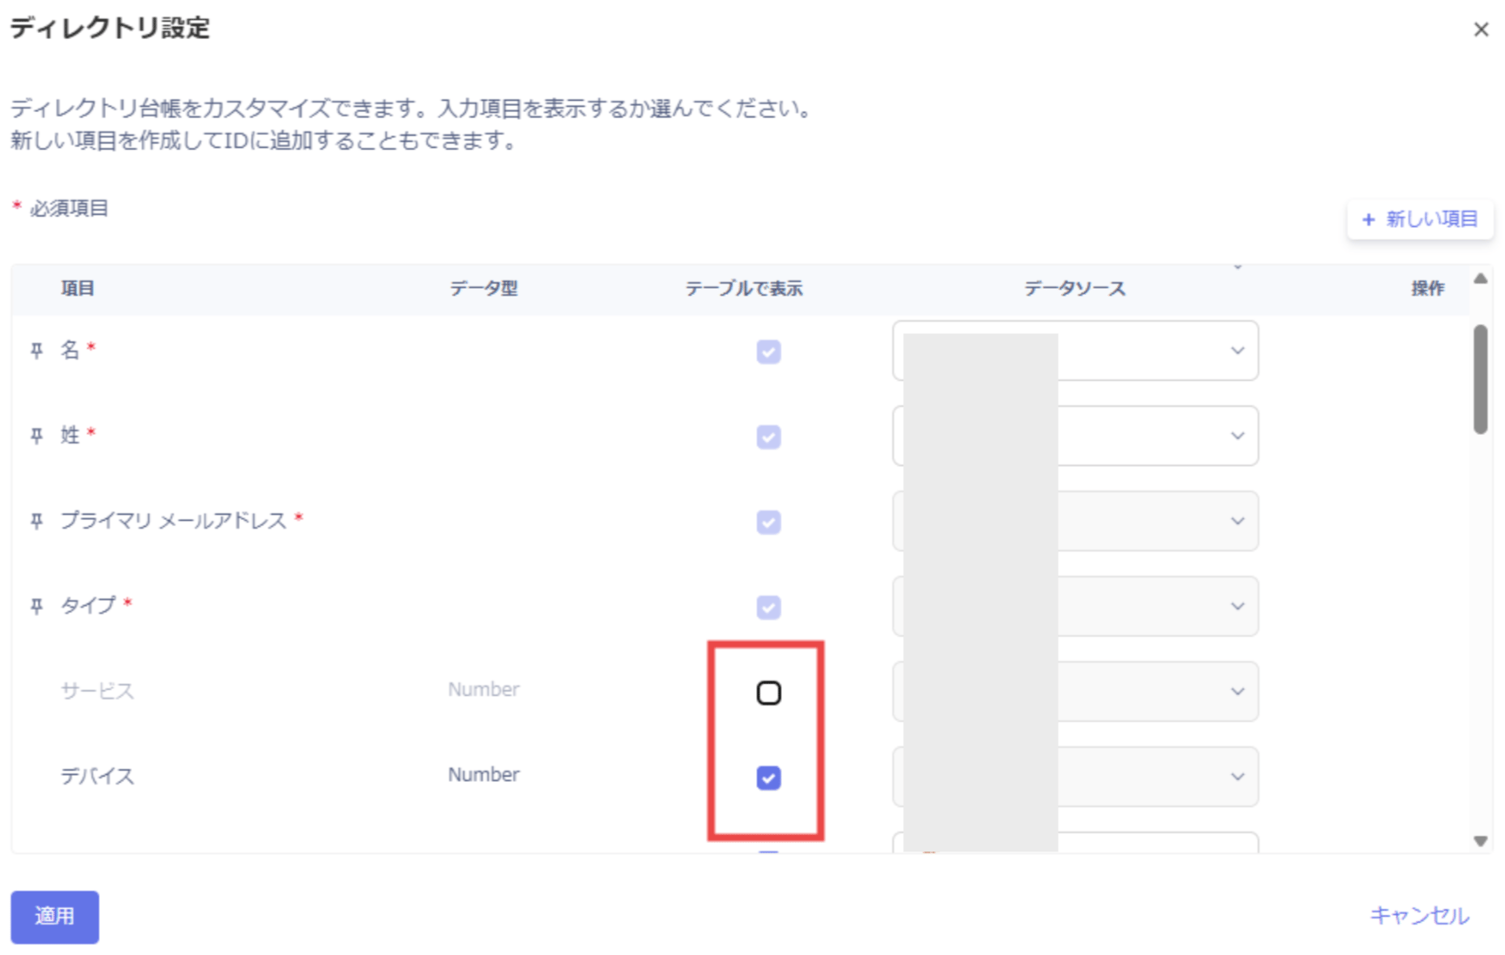This screenshot has width=1505, height=955.
Task: Toggle the テーブルで表示 checkbox for 姓
Action: tap(768, 437)
